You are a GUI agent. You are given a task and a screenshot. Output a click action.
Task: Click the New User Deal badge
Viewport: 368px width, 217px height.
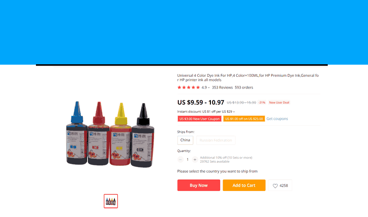279,102
